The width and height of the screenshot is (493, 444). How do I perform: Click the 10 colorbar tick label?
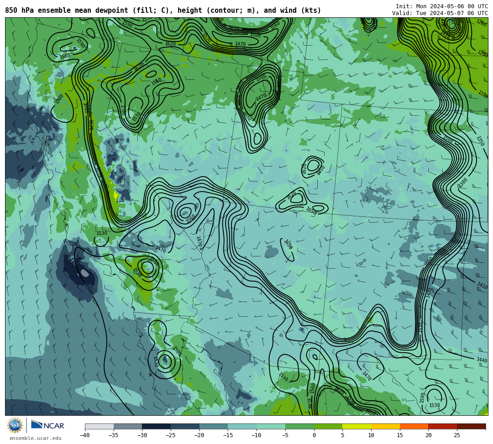(x=371, y=435)
